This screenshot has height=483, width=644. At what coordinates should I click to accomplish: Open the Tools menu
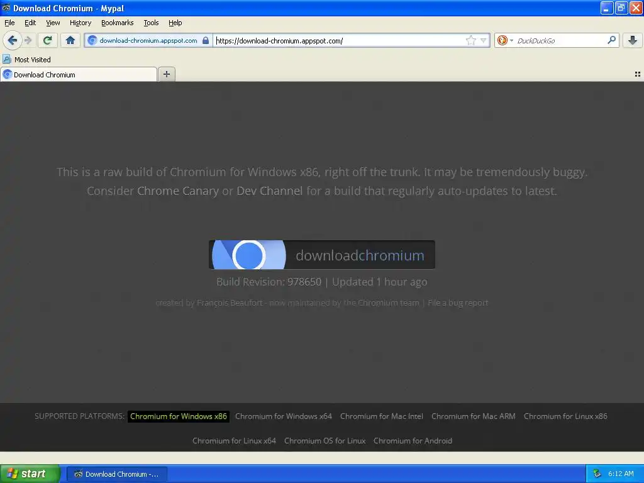151,23
